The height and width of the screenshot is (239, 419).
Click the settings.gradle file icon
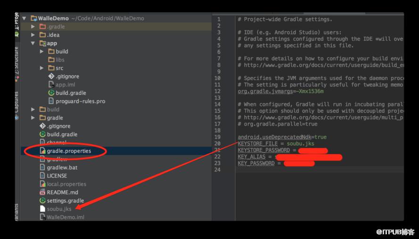(x=42, y=200)
